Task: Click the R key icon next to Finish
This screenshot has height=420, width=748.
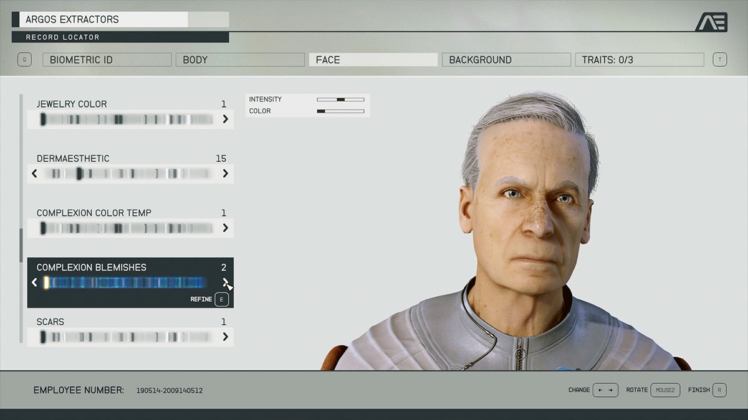Action: point(718,390)
